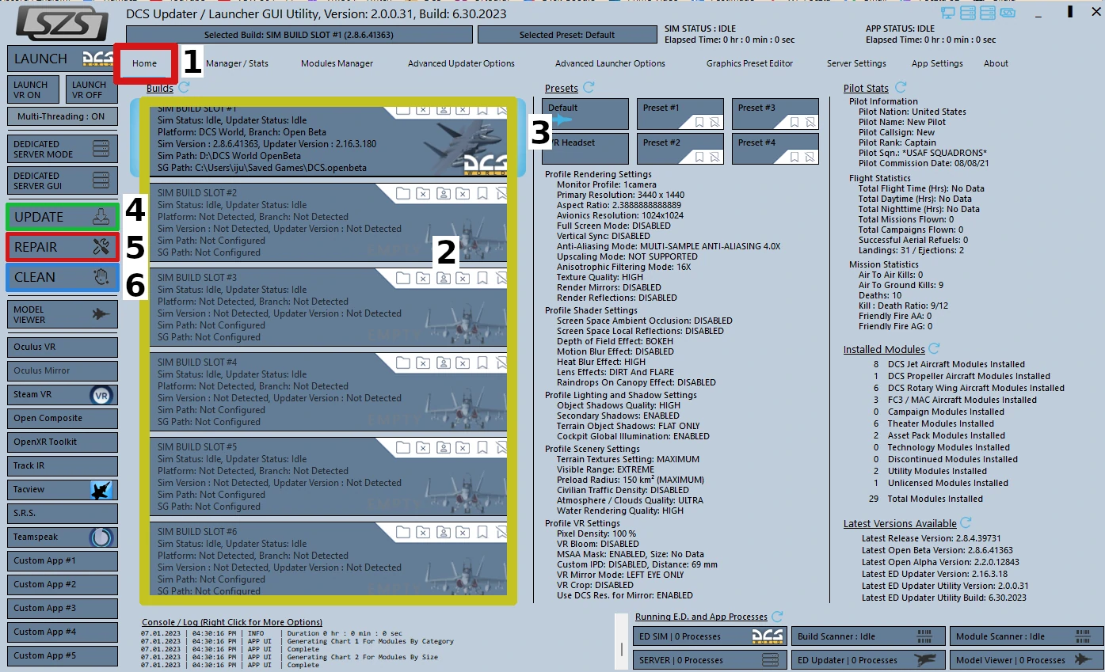Refresh Running E.D. and App Processes
Viewport: 1105px width, 672px height.
(x=777, y=616)
